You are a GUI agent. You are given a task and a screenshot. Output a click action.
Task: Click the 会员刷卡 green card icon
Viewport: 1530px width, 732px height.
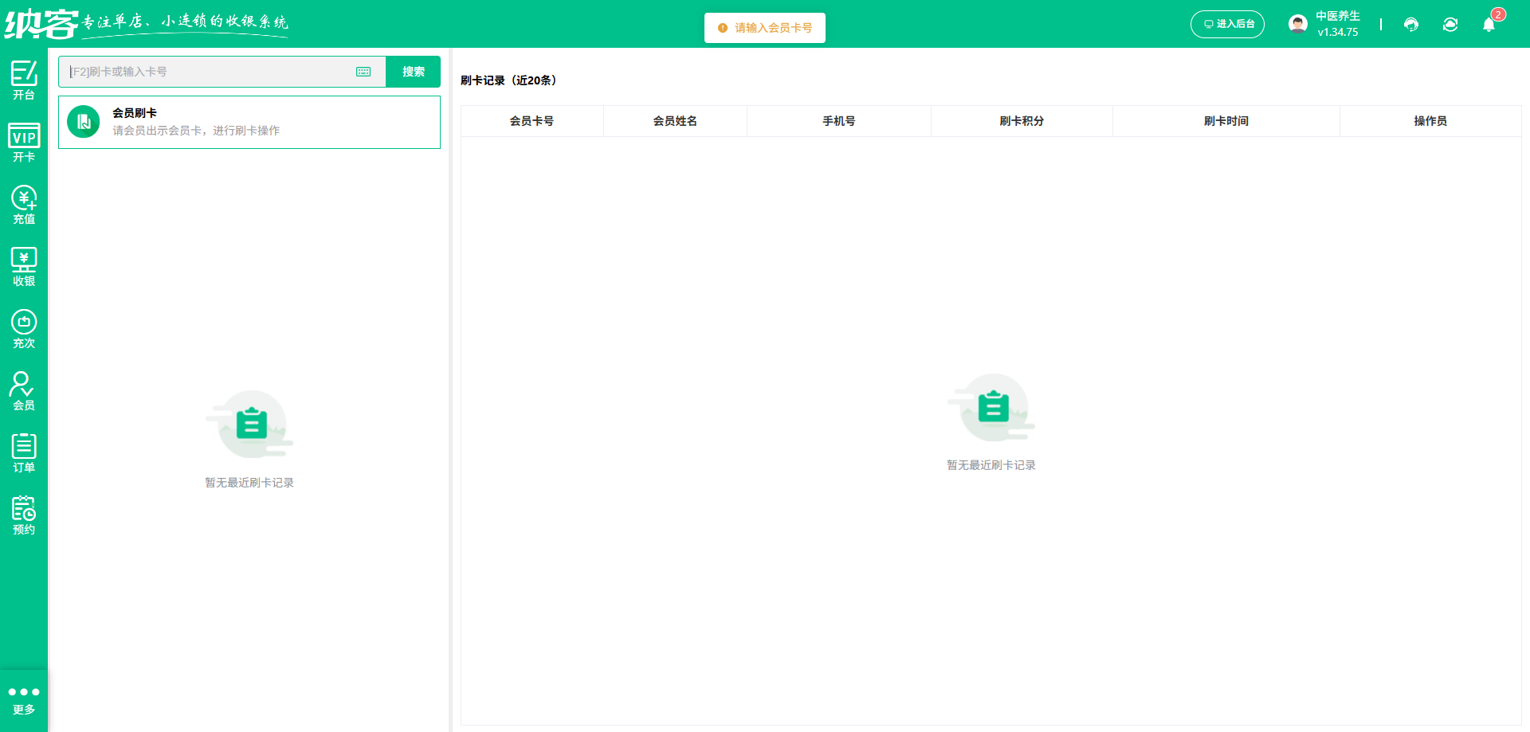[84, 122]
